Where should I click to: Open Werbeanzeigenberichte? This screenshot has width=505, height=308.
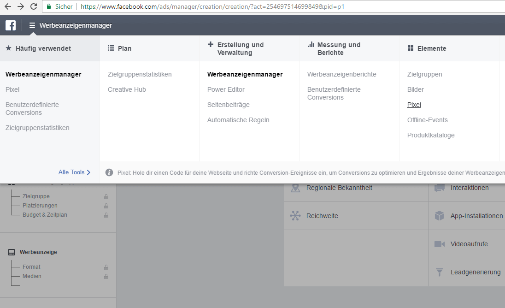click(x=342, y=74)
